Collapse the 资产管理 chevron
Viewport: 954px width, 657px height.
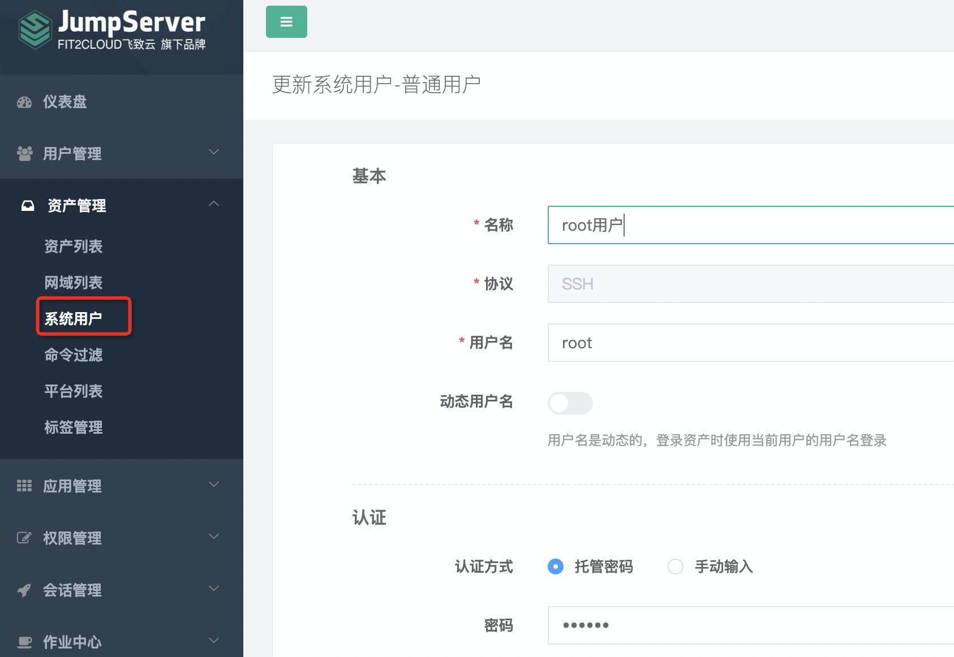[214, 204]
